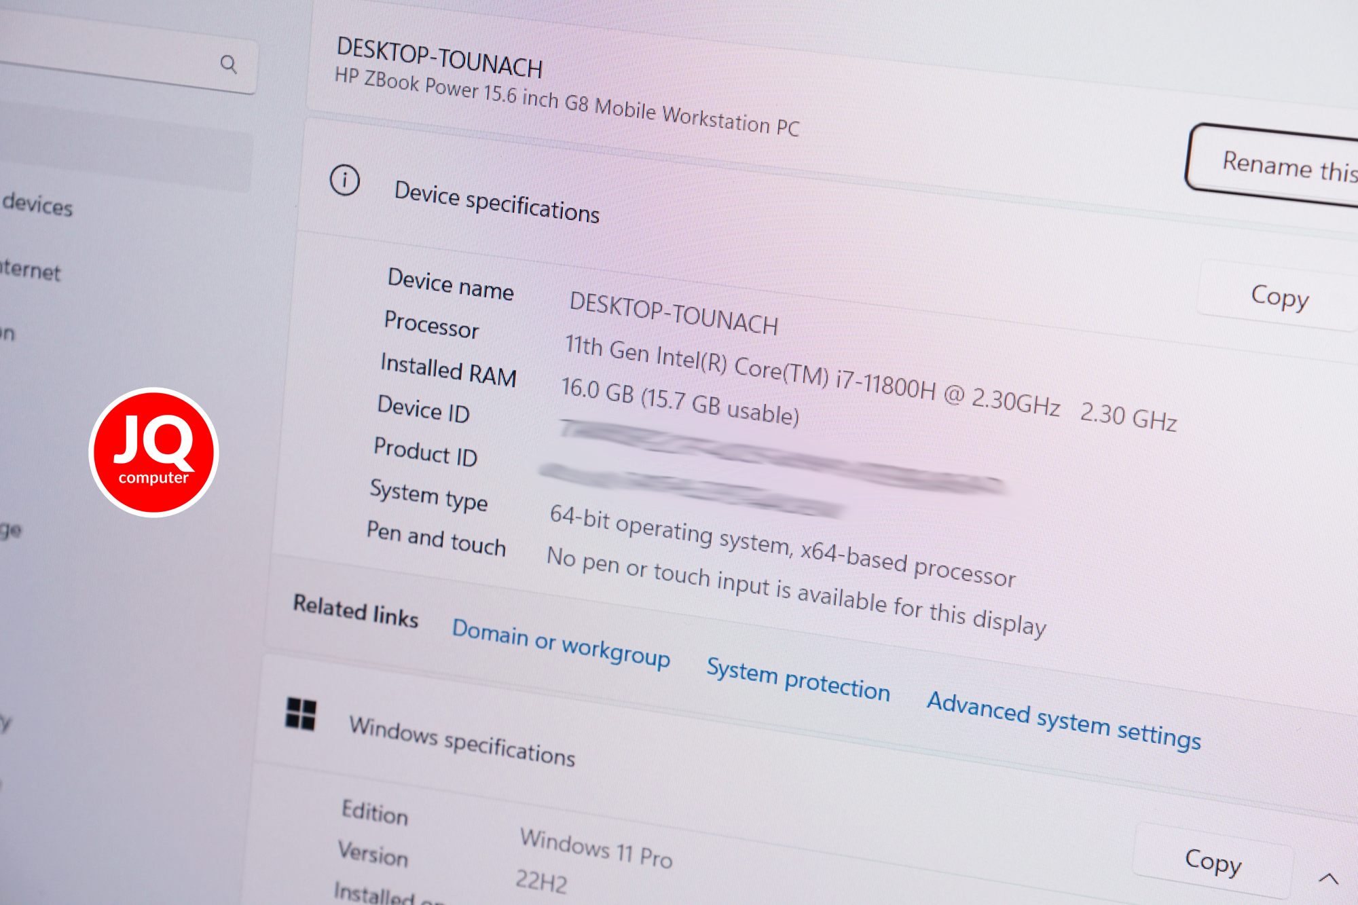Click the Related links label

pyautogui.click(x=355, y=611)
